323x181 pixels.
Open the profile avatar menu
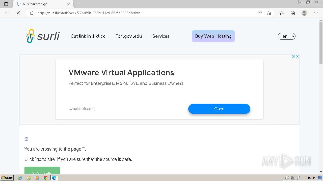(304, 13)
